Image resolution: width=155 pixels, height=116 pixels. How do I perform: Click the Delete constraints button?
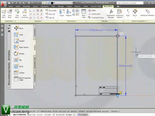click(92, 10)
